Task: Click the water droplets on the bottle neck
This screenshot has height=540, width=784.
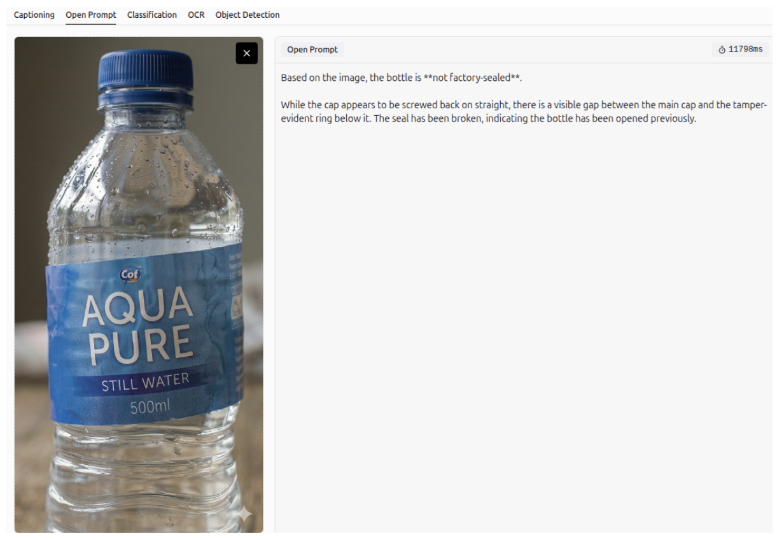Action: pos(145,166)
